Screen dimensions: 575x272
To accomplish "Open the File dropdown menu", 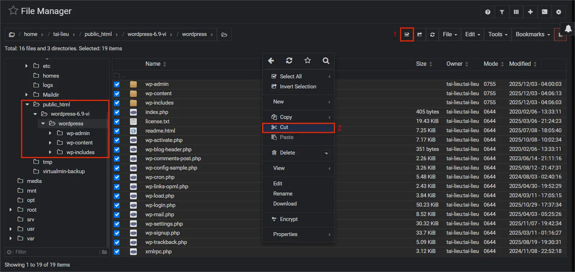I will [450, 34].
